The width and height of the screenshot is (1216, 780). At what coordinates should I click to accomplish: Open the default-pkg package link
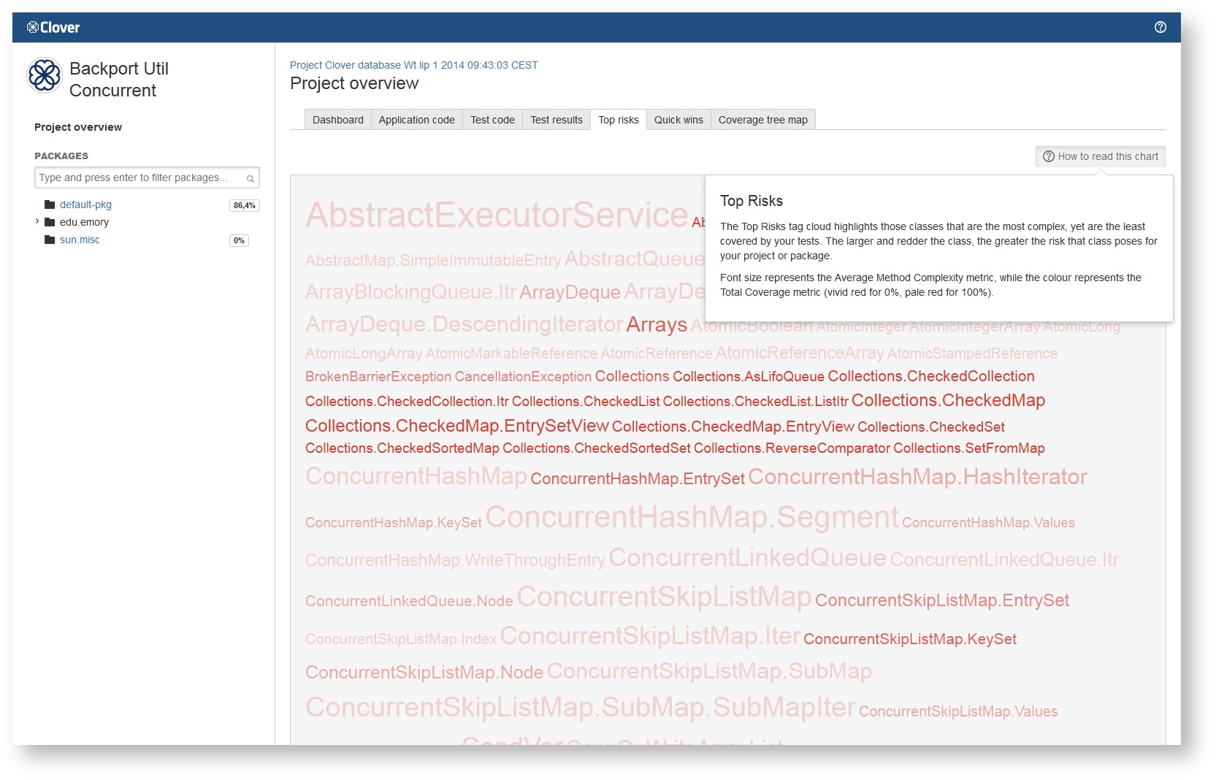(x=85, y=204)
